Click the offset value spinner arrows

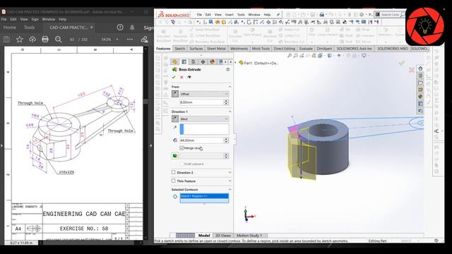click(226, 102)
